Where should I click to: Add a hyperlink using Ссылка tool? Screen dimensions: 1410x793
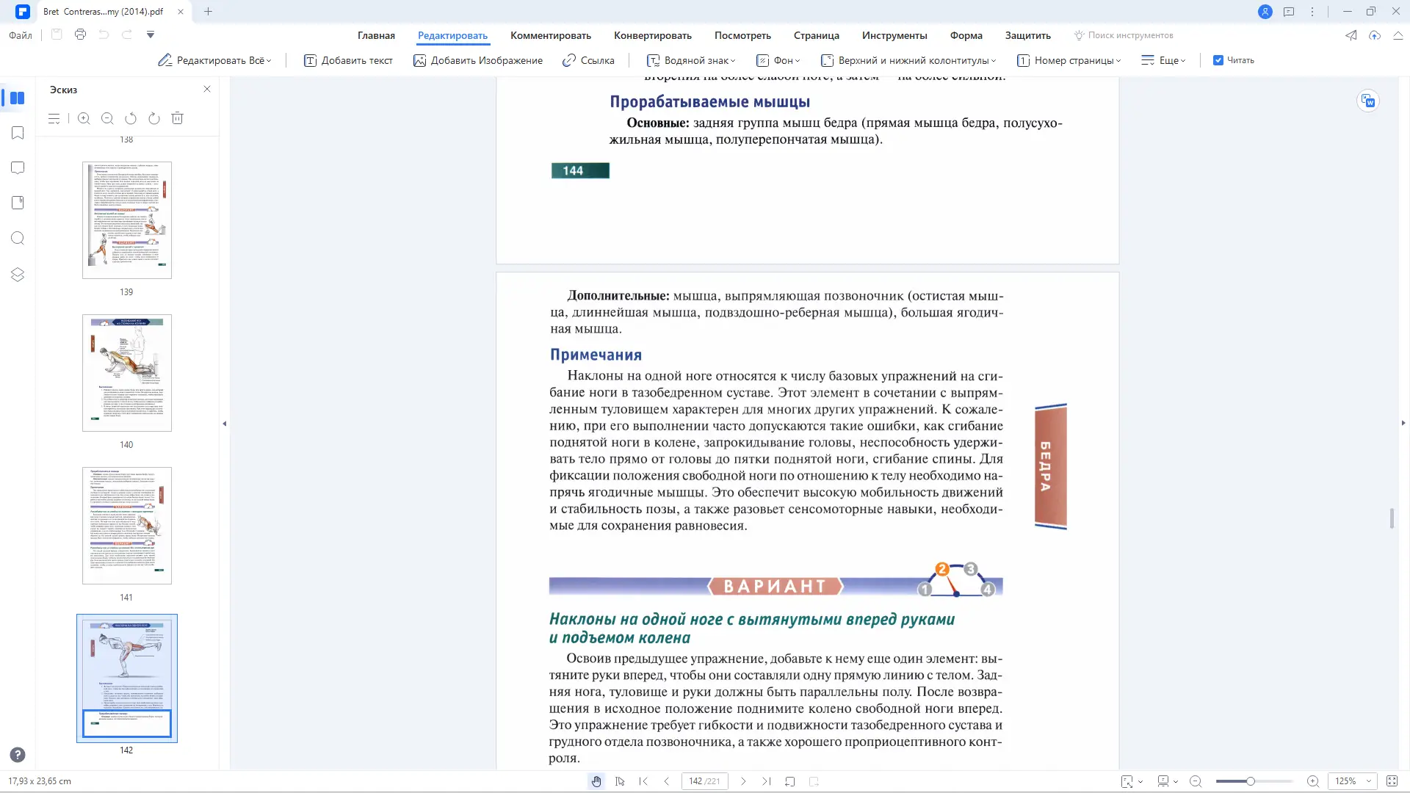pos(587,60)
